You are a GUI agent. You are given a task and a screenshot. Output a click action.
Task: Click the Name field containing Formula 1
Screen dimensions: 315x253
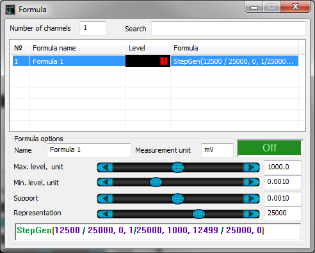pyautogui.click(x=89, y=150)
